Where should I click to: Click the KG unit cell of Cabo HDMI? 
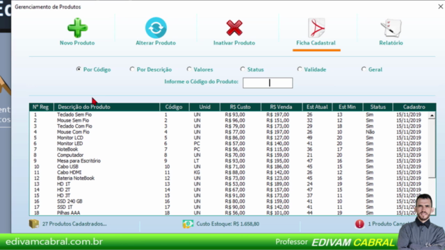pos(197,172)
